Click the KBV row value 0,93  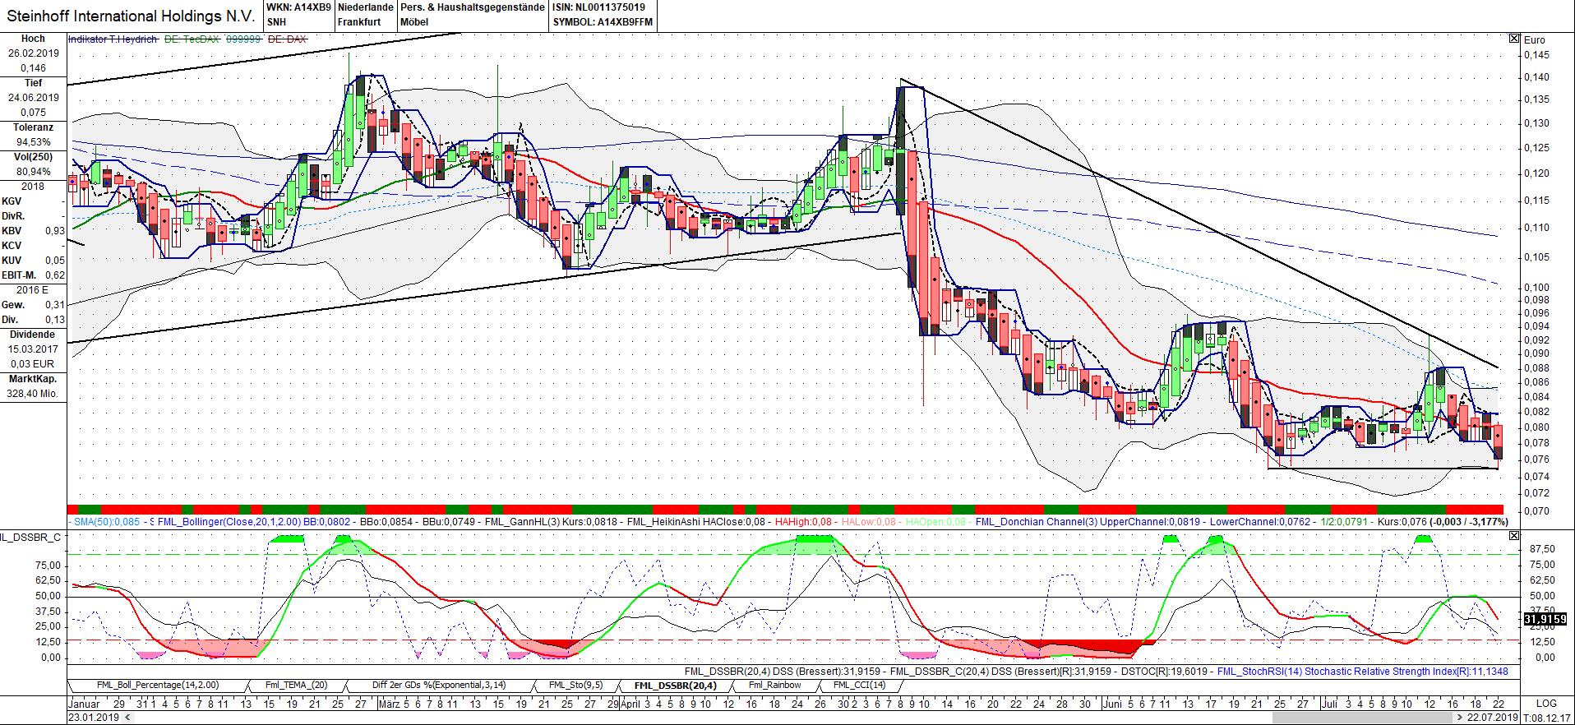click(55, 231)
